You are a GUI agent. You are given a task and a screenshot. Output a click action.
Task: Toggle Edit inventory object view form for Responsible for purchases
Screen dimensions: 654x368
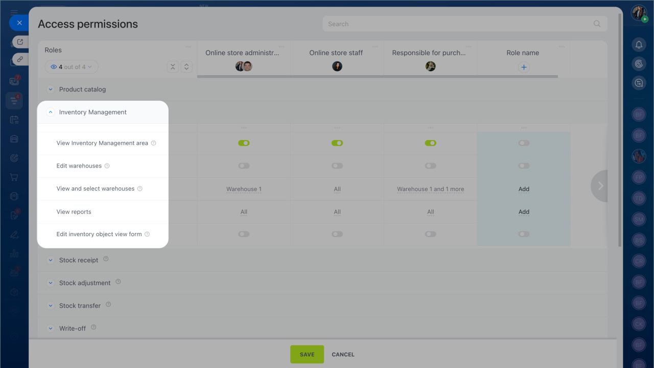[430, 234]
